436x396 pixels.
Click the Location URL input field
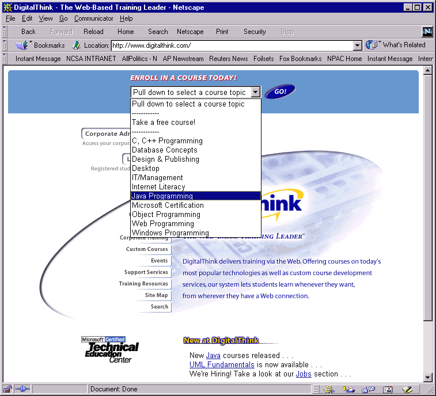[233, 45]
